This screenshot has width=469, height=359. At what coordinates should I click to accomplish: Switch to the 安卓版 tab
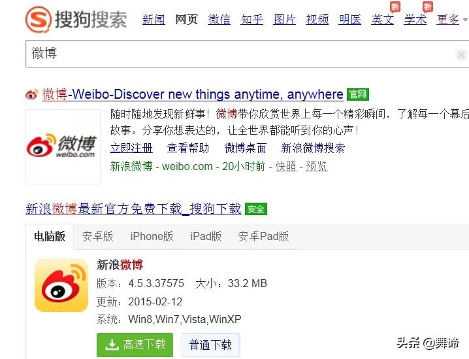pos(98,236)
